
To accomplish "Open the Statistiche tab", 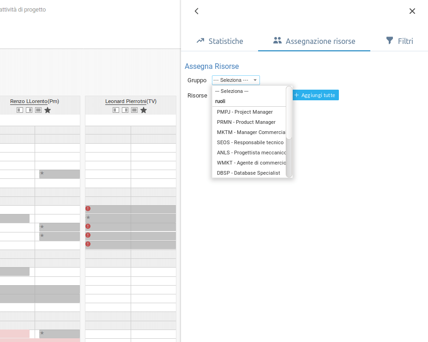I will click(220, 41).
